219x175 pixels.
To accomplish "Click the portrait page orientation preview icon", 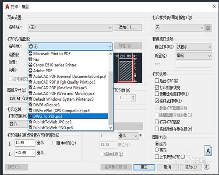I will [208, 150].
